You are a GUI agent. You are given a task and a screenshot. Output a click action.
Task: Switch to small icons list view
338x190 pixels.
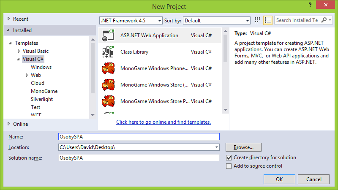(268, 20)
